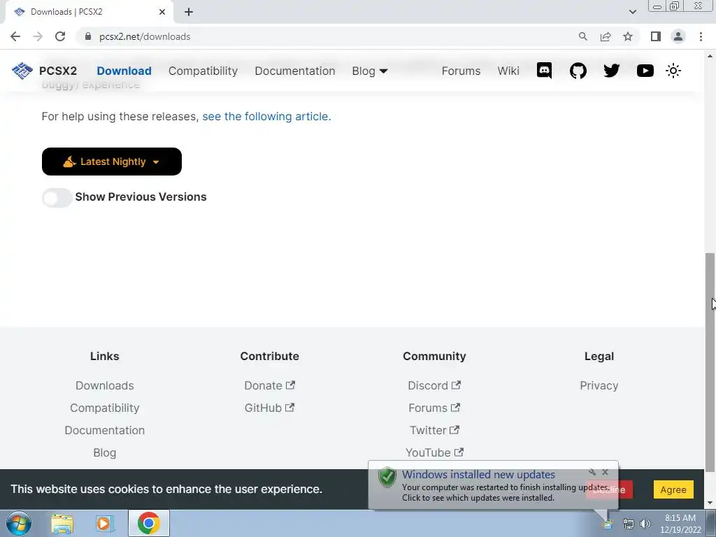The height and width of the screenshot is (537, 716).
Task: Open the footer Downloads link
Action: (105, 385)
